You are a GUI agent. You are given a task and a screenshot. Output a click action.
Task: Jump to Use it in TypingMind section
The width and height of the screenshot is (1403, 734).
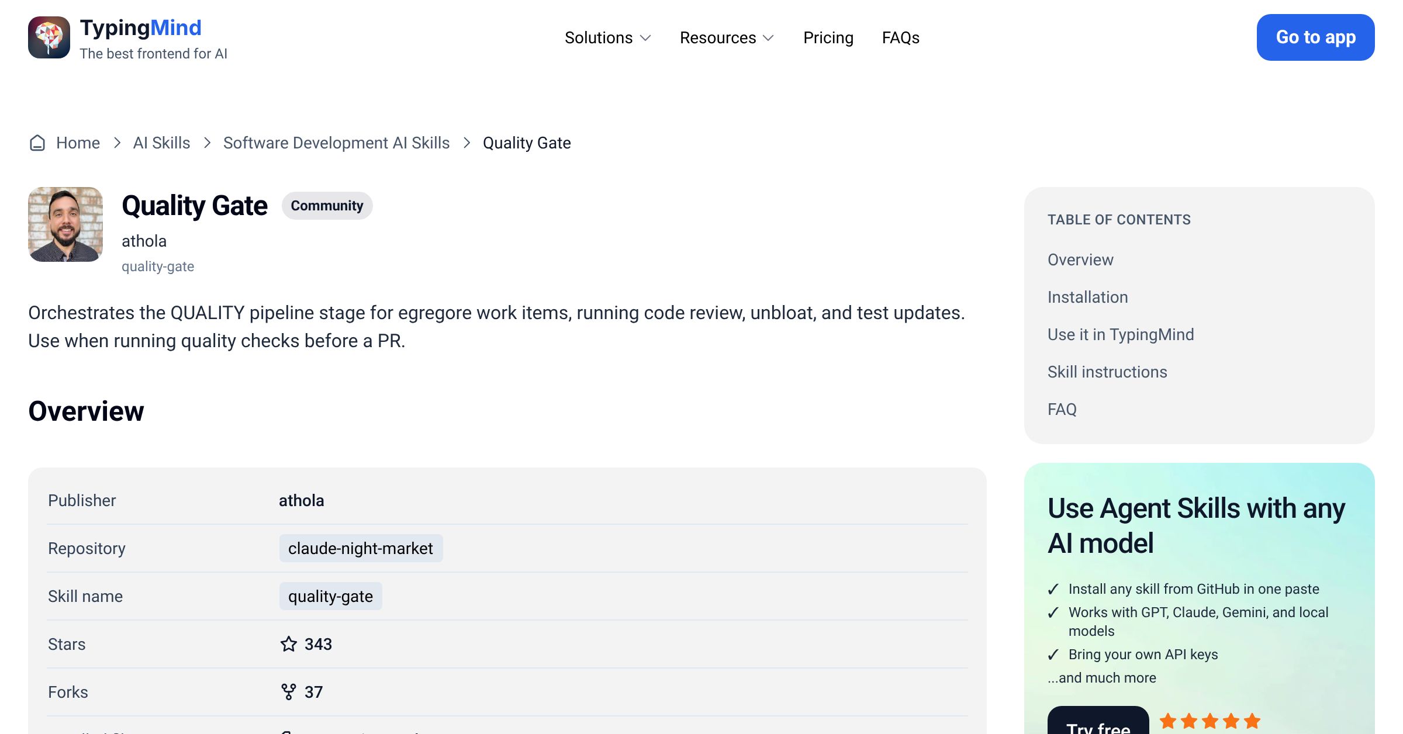click(x=1121, y=334)
